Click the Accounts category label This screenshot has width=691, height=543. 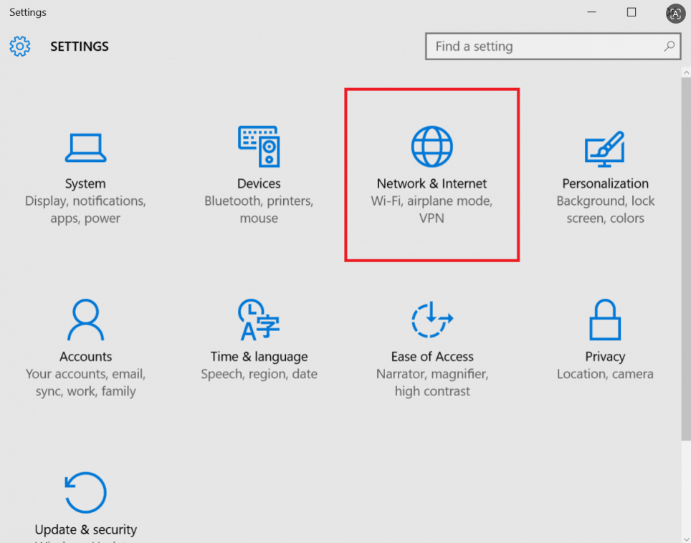click(85, 356)
